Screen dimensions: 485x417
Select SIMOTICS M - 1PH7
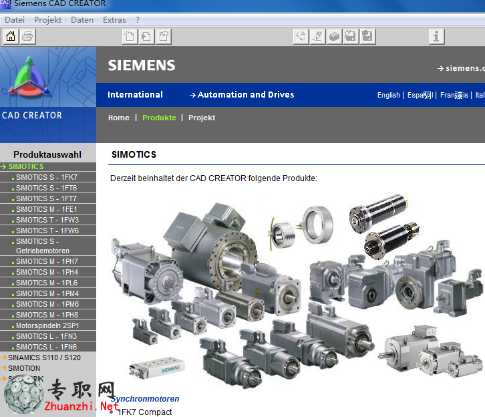[x=48, y=261]
